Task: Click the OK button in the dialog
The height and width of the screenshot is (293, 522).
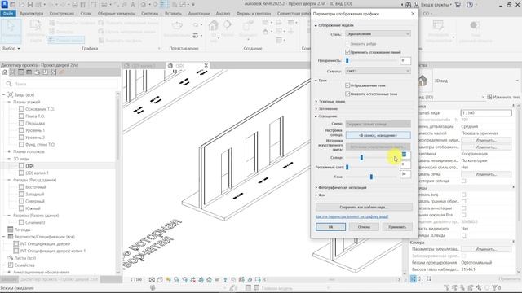Action: (x=330, y=227)
